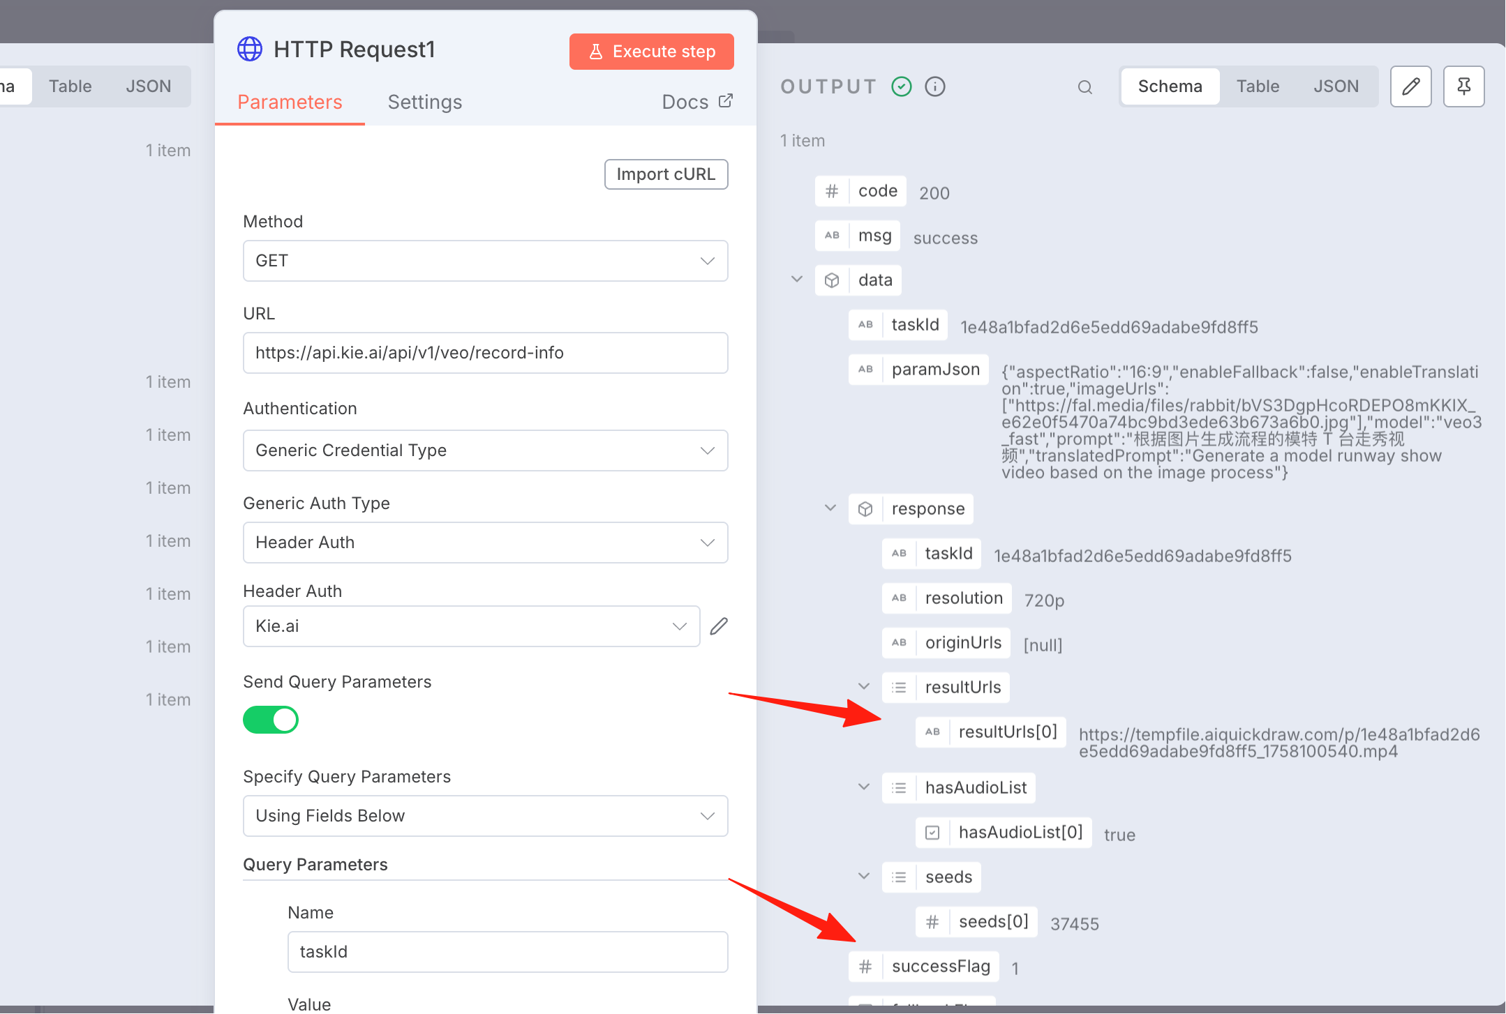
Task: Open the Method dropdown showing GET
Action: click(x=485, y=261)
